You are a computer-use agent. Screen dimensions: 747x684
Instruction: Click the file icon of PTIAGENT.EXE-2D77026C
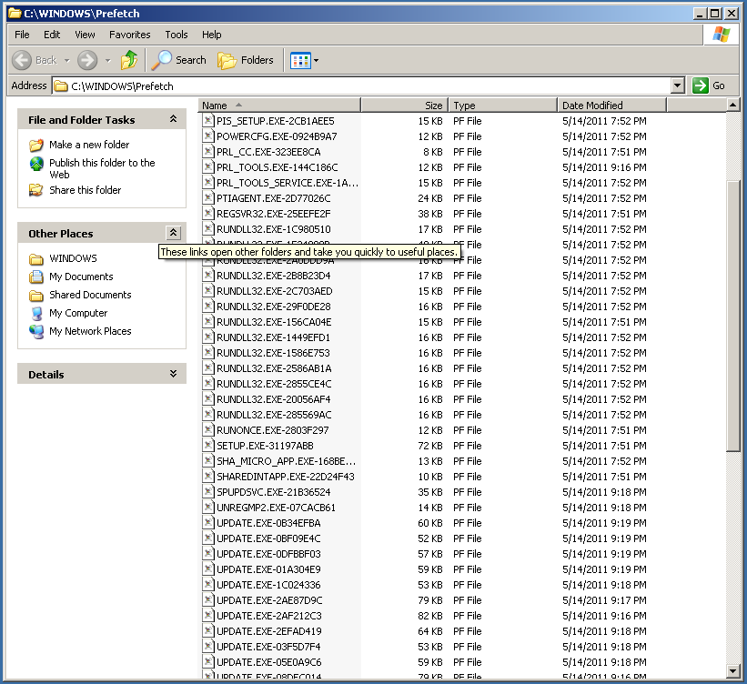click(x=208, y=198)
